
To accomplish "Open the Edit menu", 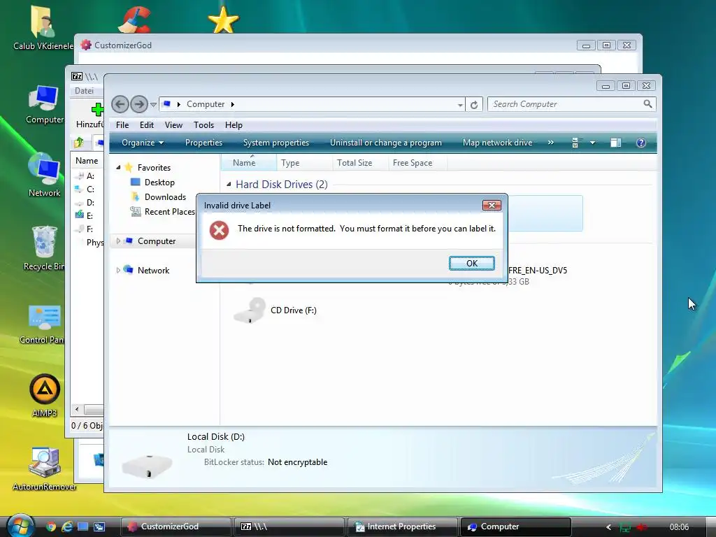I will [x=147, y=125].
